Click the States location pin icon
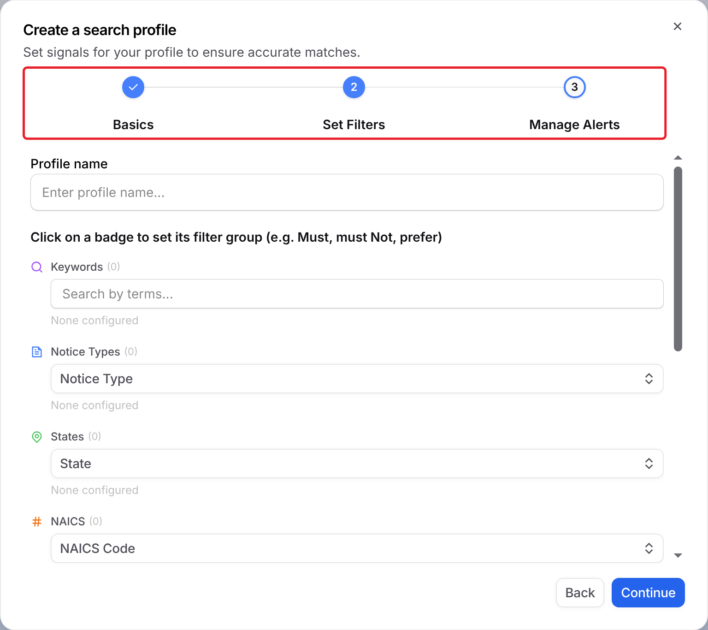This screenshot has height=630, width=708. click(37, 437)
